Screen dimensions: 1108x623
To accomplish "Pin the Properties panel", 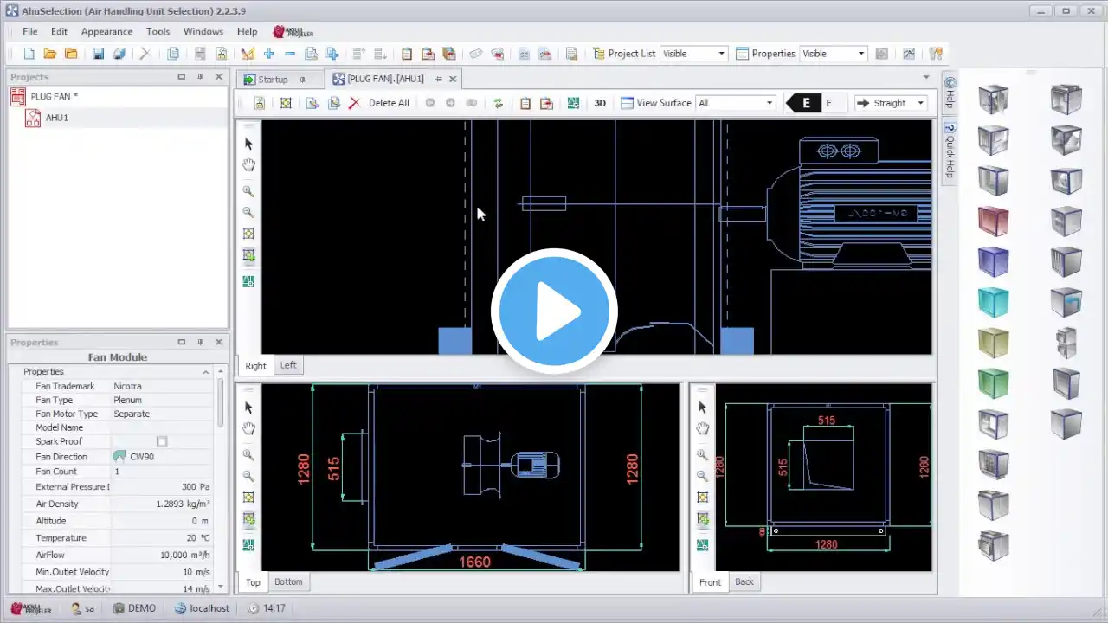I will click(200, 342).
